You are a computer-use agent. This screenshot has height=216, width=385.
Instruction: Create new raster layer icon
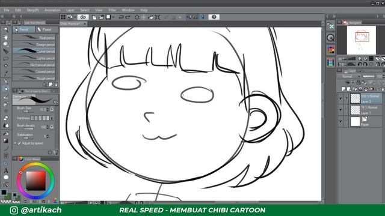[x=343, y=89]
